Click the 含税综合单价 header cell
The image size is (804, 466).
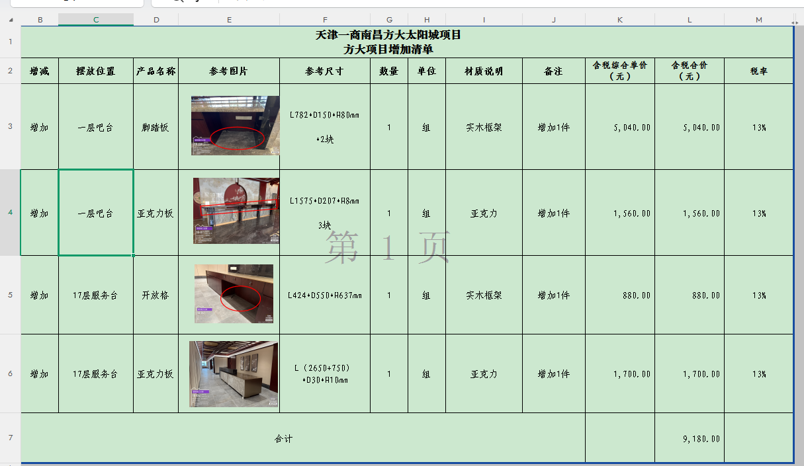[x=620, y=71]
